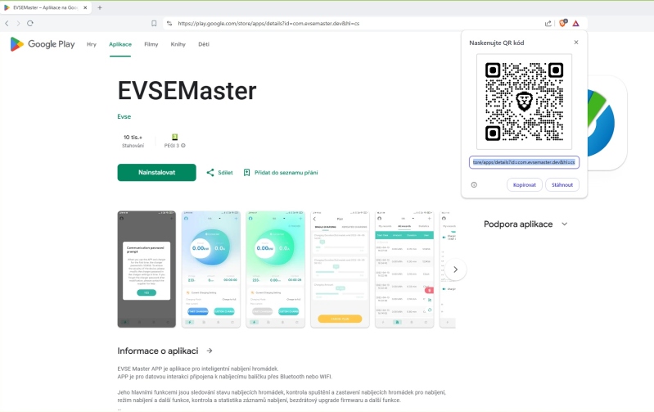Viewport: 654px width, 412px height.
Task: Click Informace o aplikaci heading
Action: pos(158,351)
